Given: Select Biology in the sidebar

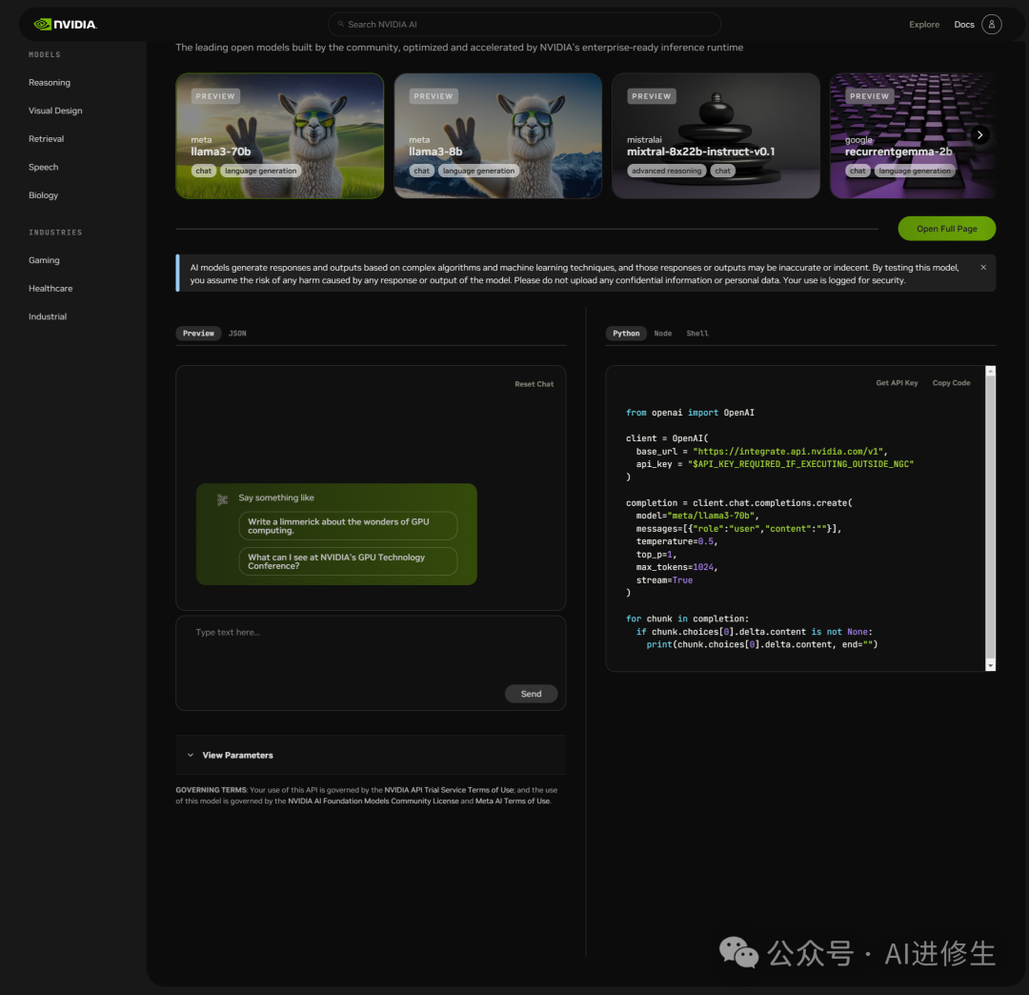Looking at the screenshot, I should click(x=43, y=195).
